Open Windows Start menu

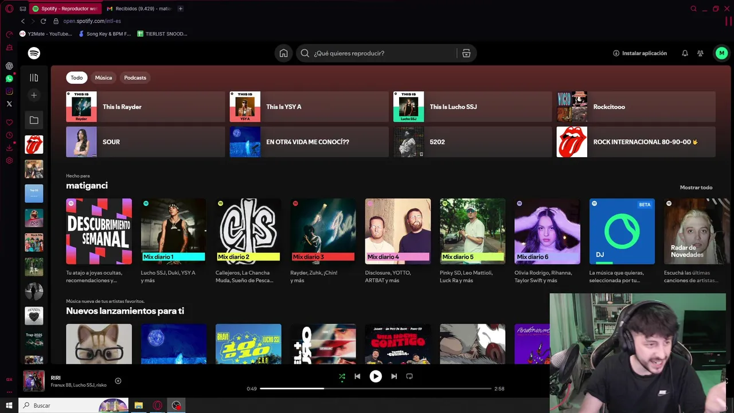pos(9,406)
